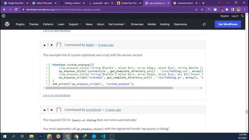
Task: Open the Hosting menu item
Action: pyautogui.click(x=165, y=24)
